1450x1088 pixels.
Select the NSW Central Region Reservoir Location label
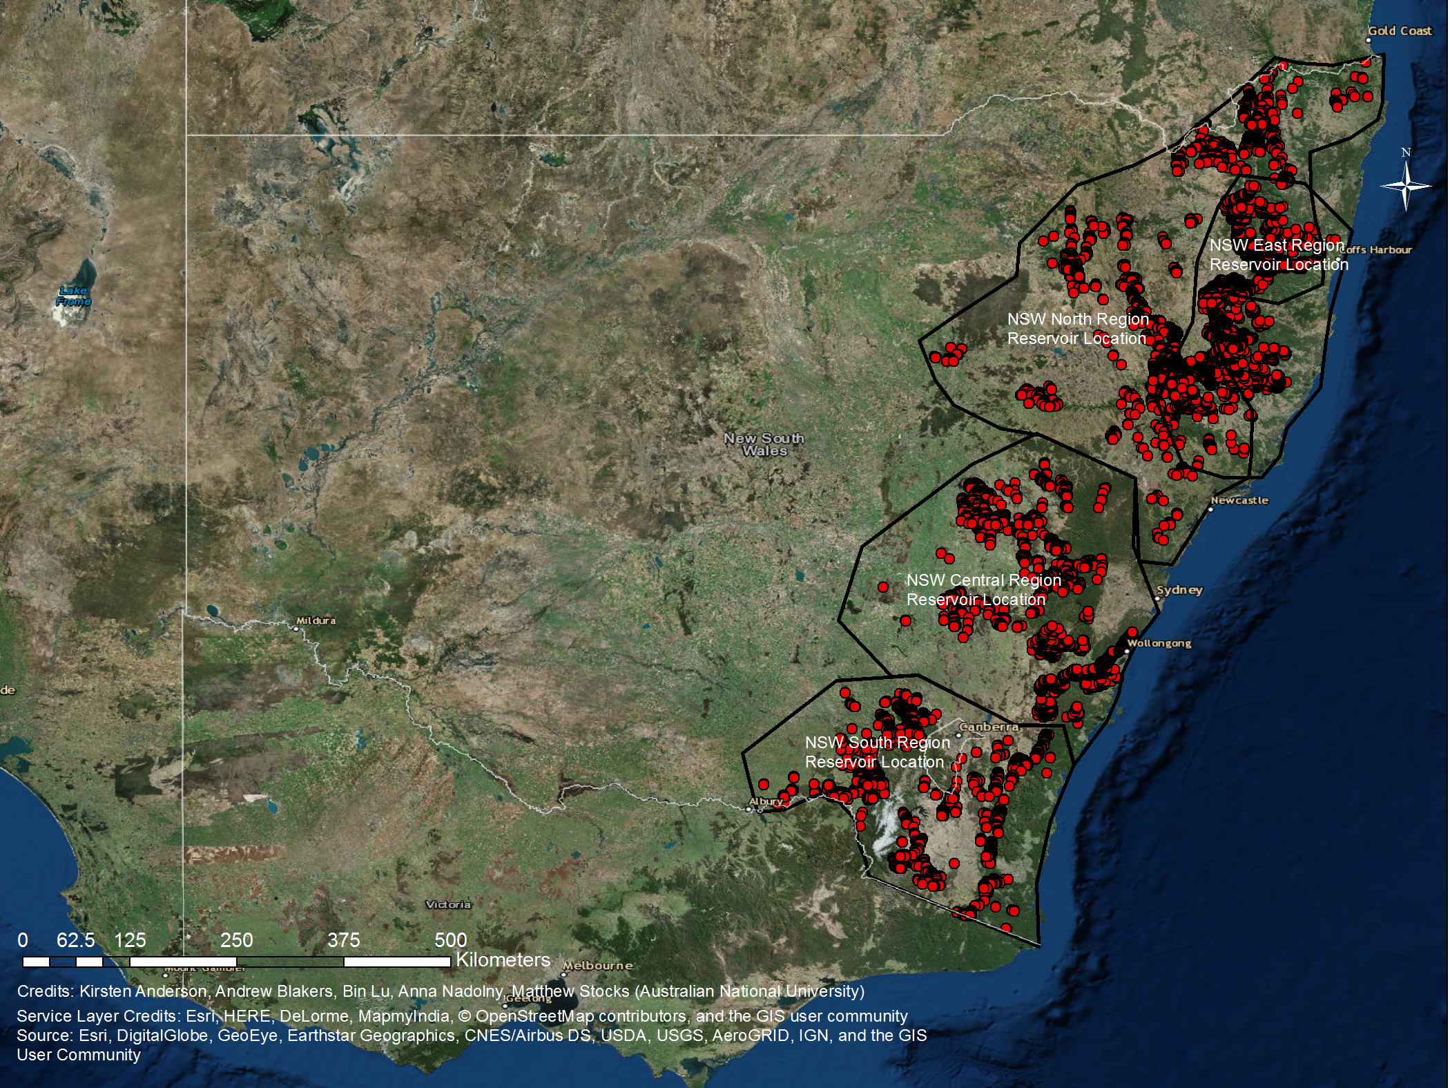tap(983, 590)
